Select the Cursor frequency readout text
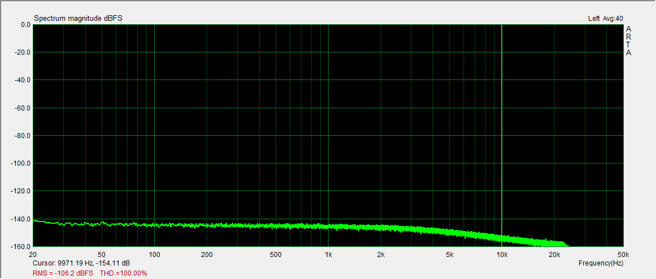Image resolution: width=656 pixels, height=279 pixels. (82, 263)
